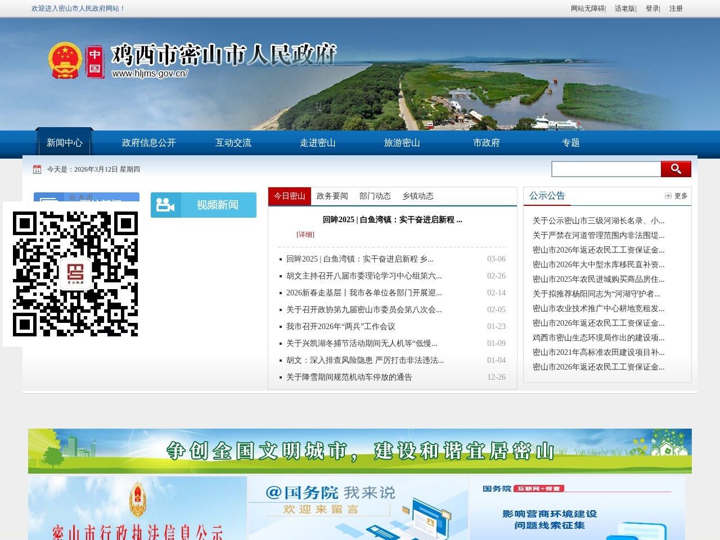The image size is (720, 540).
Task: Click 登录 link at top
Action: (652, 8)
